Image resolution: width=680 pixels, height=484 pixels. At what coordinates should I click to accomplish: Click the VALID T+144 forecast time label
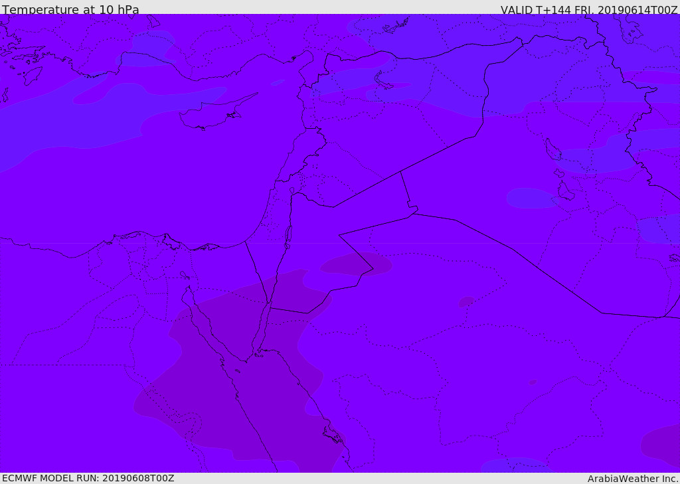(x=588, y=10)
